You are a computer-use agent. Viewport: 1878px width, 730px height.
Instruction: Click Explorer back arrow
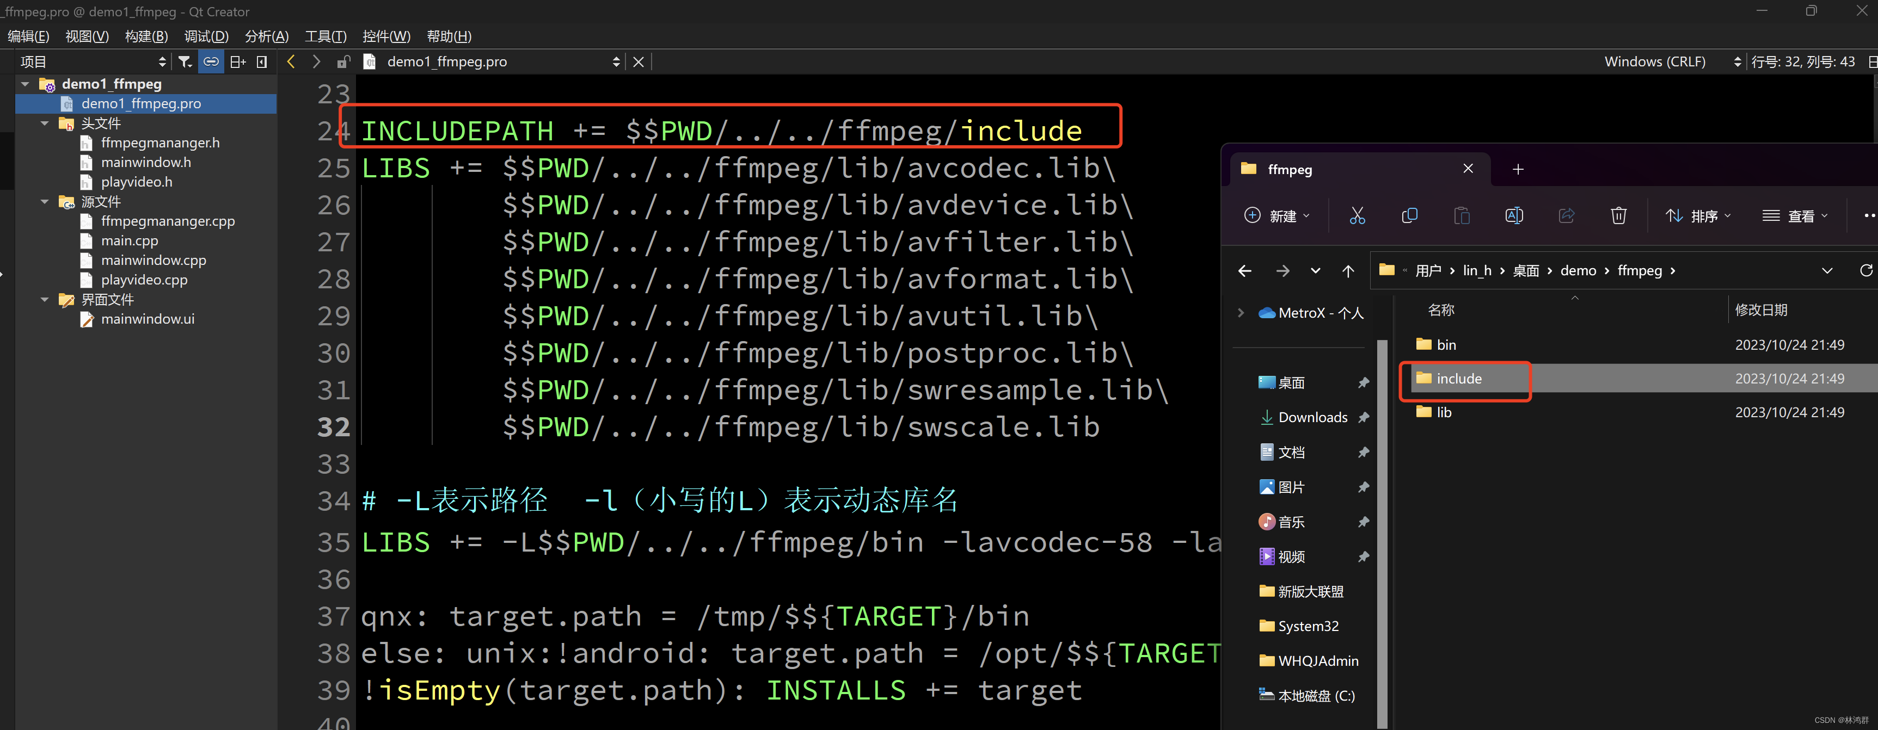[x=1245, y=271]
